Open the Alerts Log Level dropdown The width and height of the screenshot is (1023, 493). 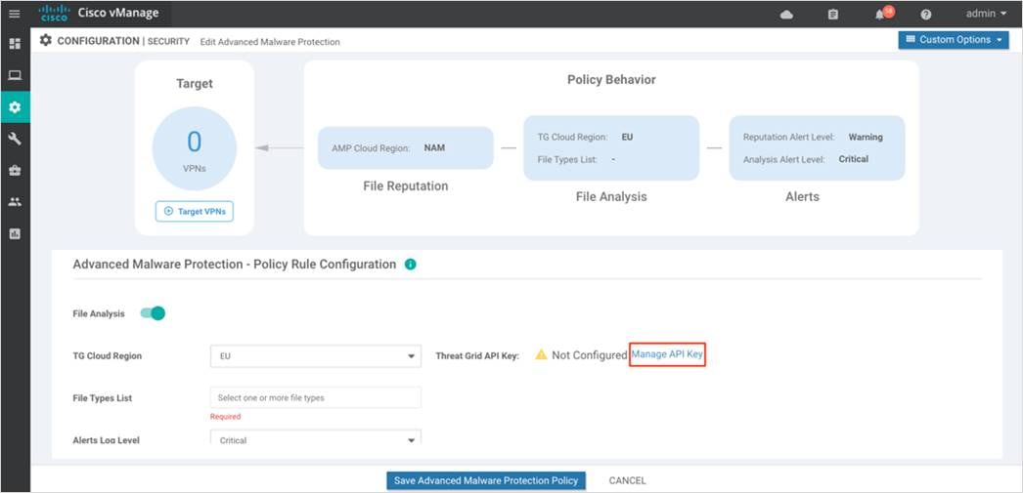click(316, 439)
